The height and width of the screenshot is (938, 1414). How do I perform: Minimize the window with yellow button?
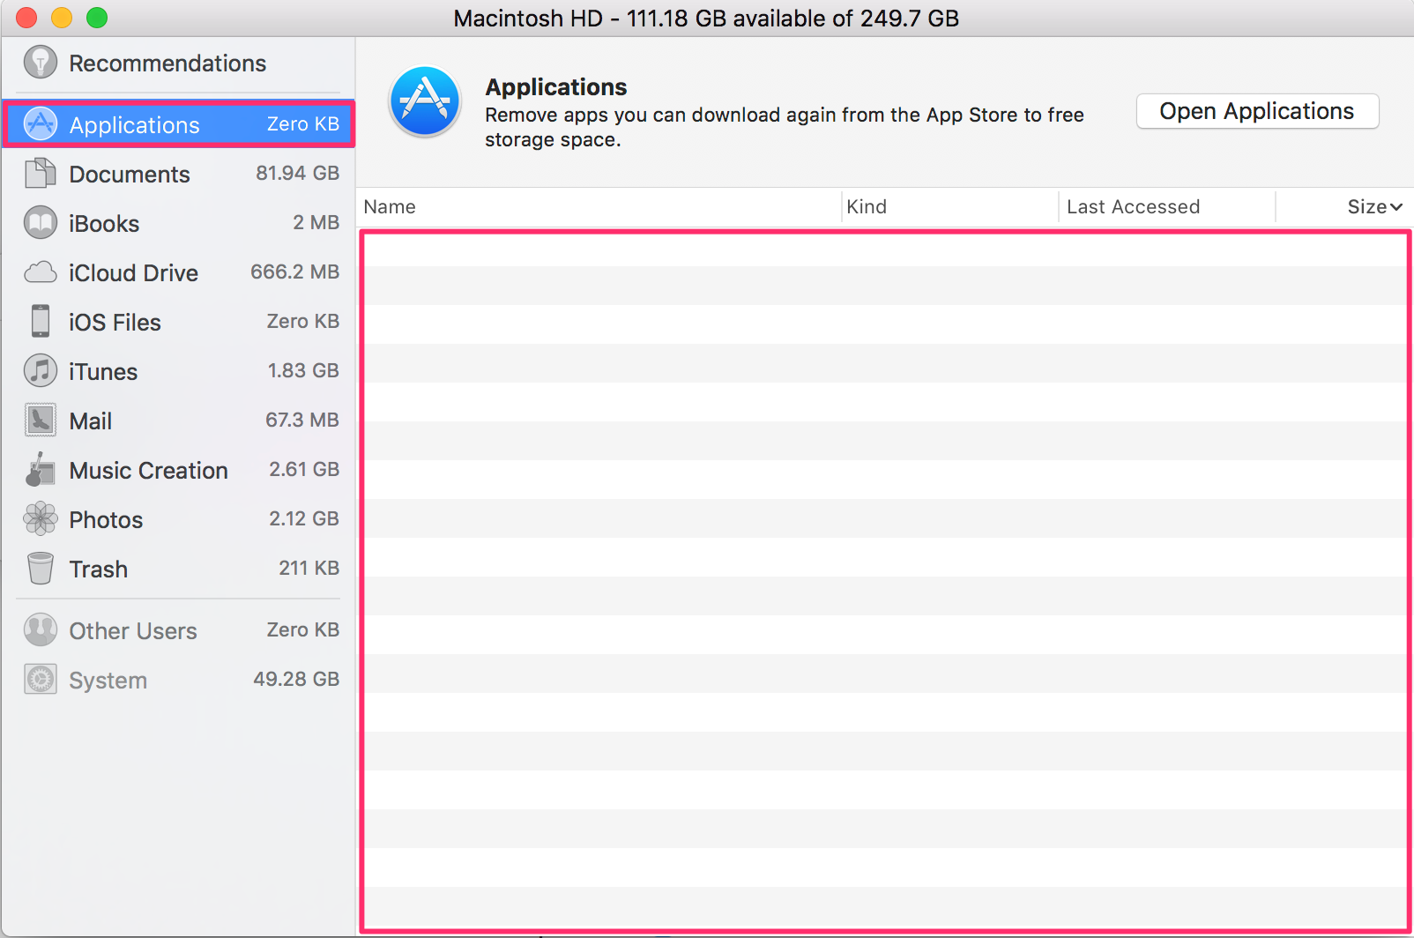pyautogui.click(x=62, y=18)
